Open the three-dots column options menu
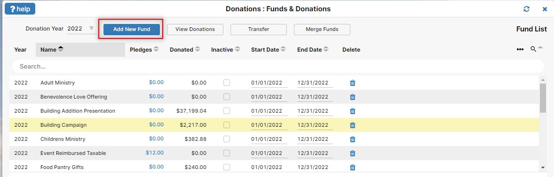Screen dimensions: 554x177 (x=520, y=50)
